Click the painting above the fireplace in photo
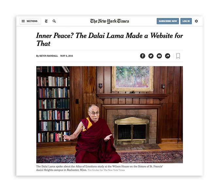 (132, 79)
